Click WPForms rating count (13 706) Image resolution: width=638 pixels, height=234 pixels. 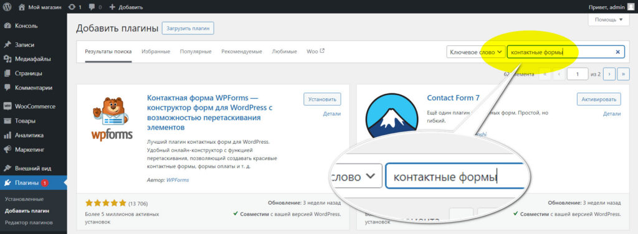tap(138, 203)
